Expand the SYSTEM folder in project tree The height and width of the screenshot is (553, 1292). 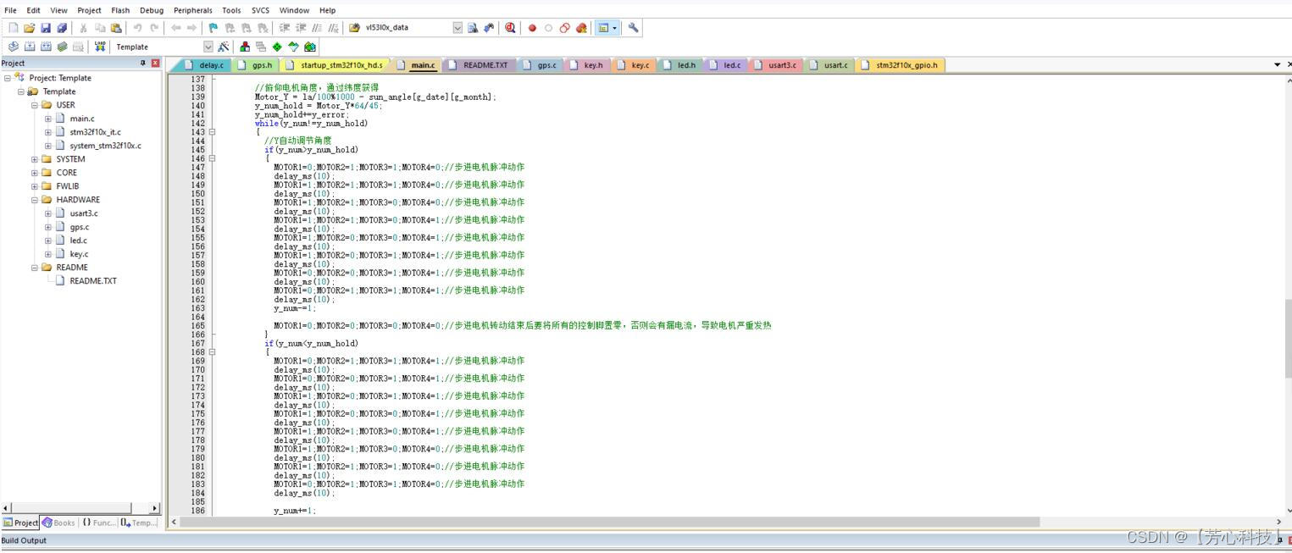pos(35,159)
